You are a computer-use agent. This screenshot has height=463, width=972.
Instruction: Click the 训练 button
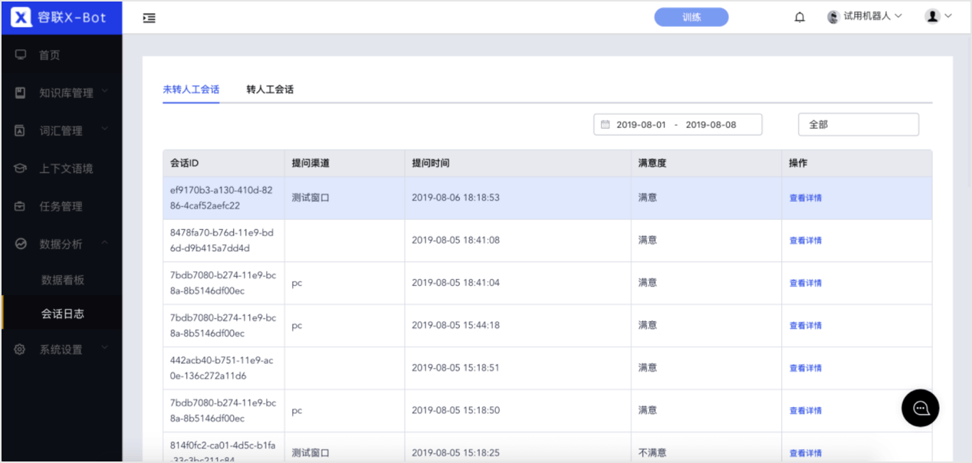pos(691,17)
